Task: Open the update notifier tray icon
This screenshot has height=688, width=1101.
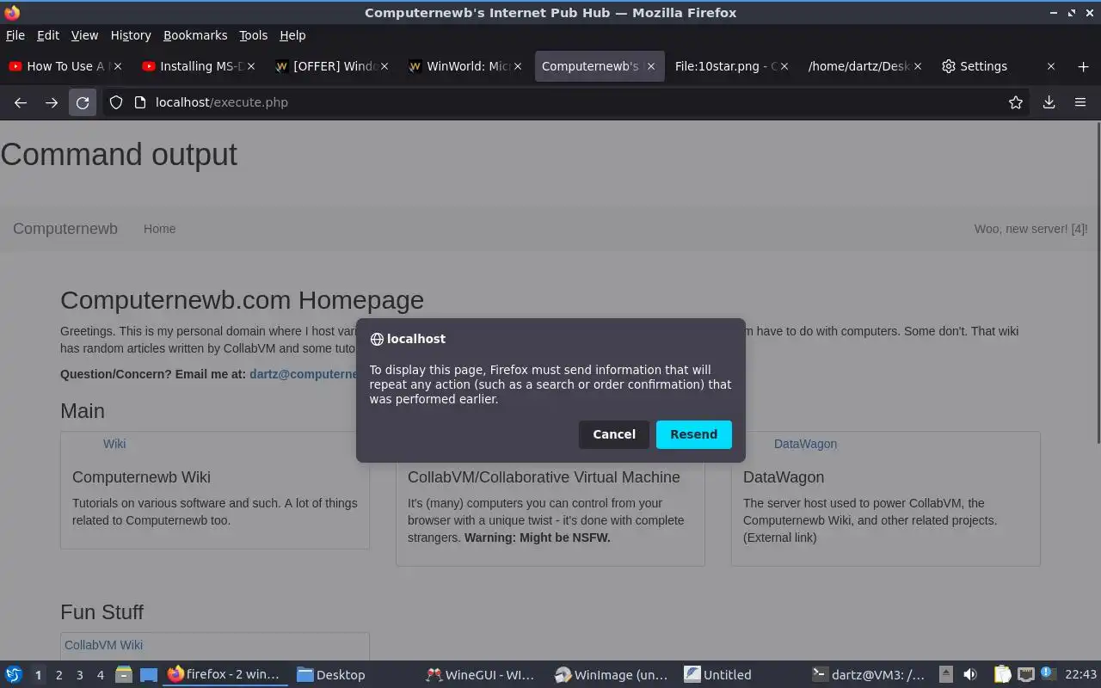Action: coord(1048,673)
